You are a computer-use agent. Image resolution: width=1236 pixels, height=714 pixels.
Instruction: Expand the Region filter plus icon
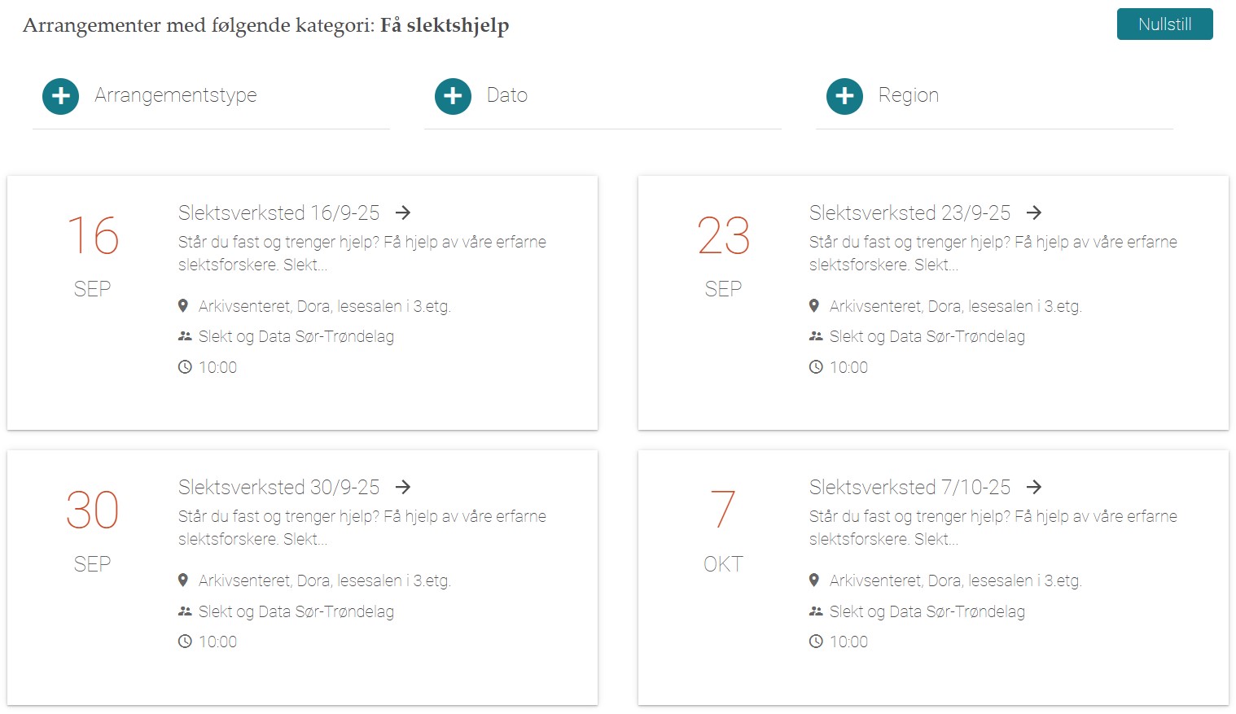[844, 96]
